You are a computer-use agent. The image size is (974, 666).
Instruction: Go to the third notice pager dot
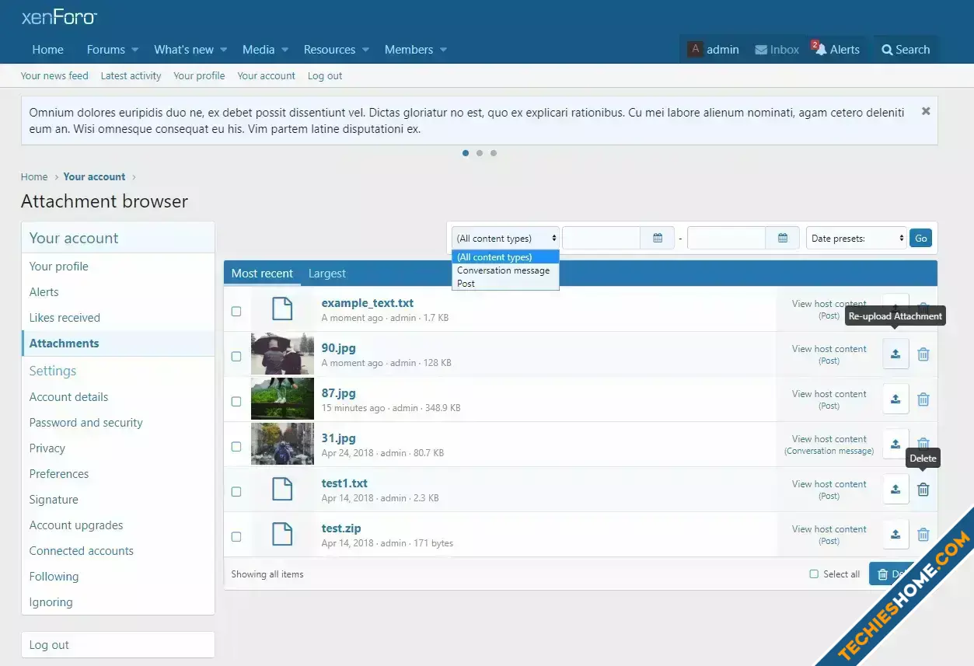point(494,153)
